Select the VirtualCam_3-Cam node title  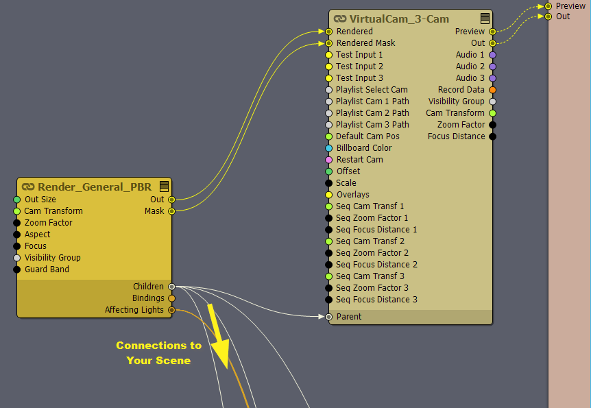coord(399,19)
